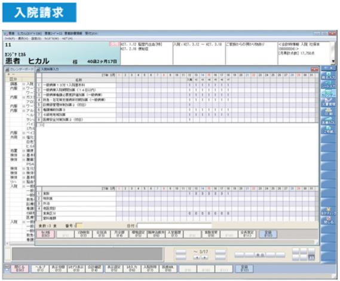Click the sidebar 閉じる icon

pyautogui.click(x=328, y=220)
